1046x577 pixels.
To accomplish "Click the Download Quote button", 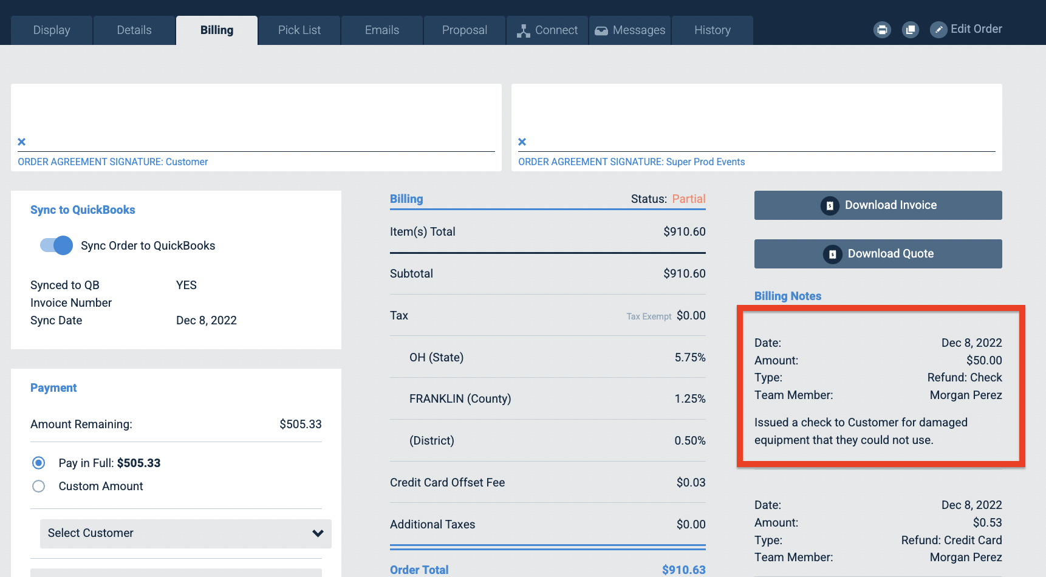I will coord(878,254).
